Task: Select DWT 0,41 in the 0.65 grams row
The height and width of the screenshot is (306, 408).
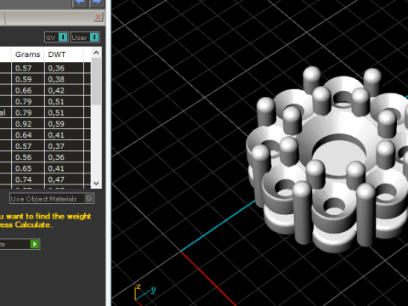Action: click(x=64, y=168)
